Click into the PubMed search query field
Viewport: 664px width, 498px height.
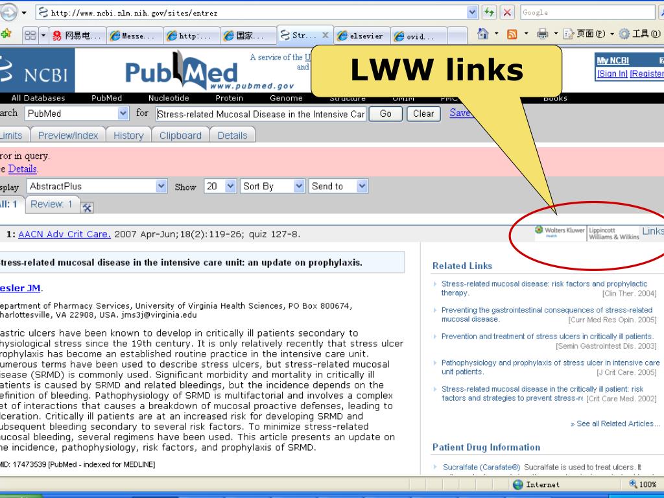click(261, 114)
